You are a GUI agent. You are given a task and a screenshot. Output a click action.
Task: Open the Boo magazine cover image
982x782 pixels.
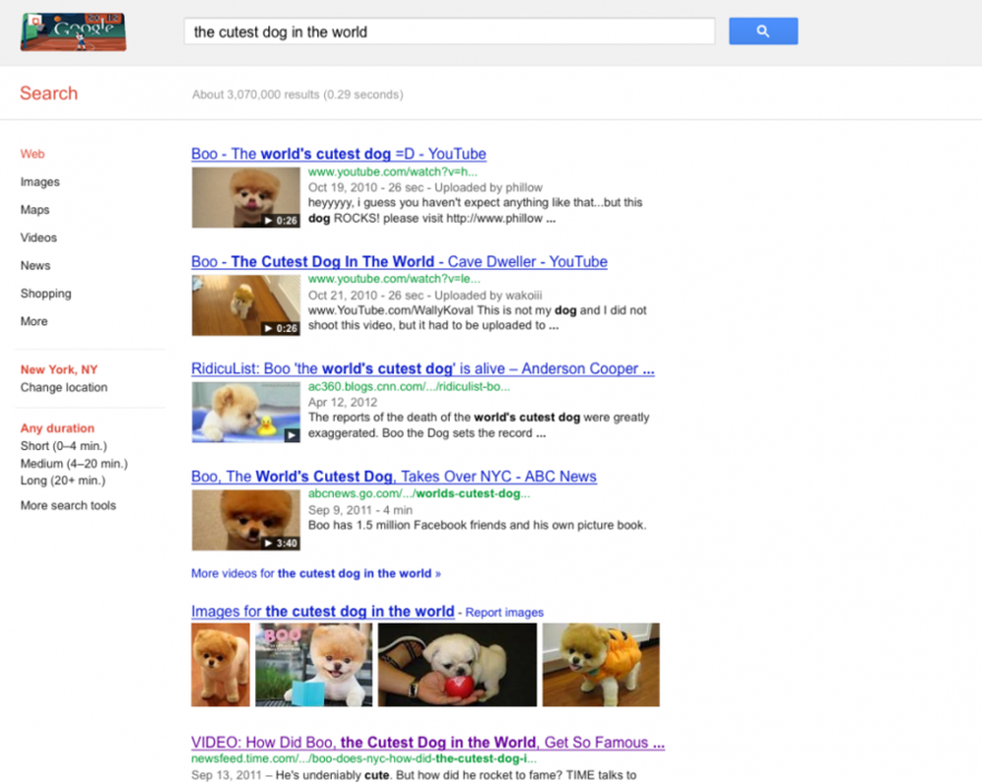(x=314, y=665)
